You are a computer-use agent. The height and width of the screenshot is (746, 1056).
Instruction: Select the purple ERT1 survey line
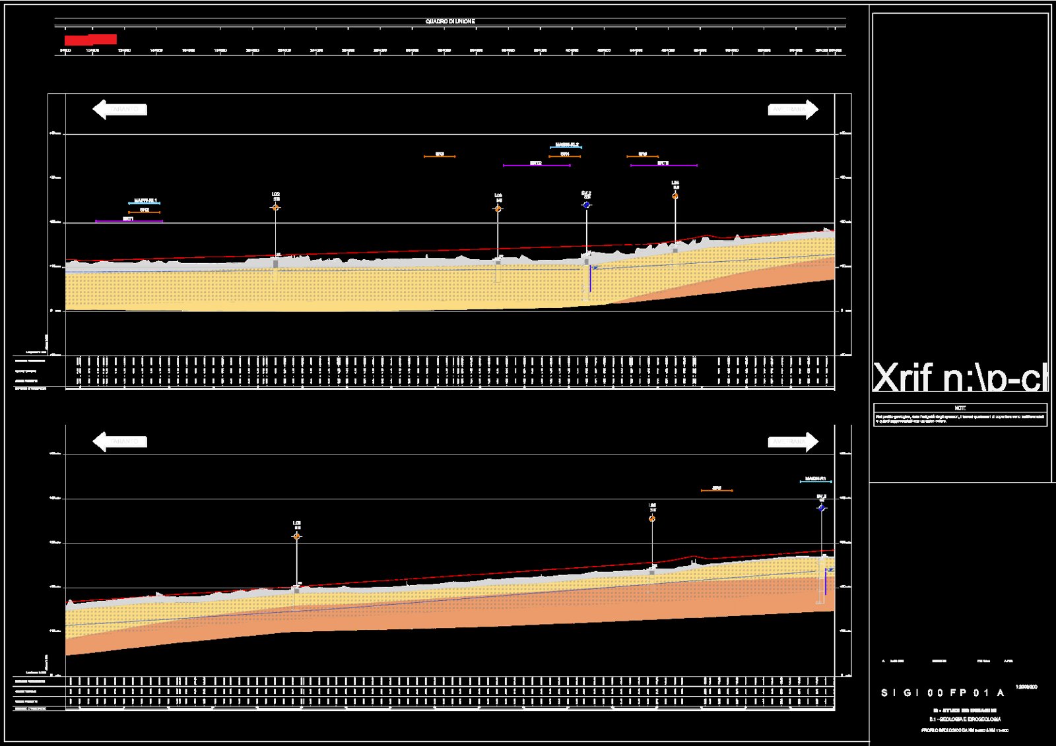129,221
